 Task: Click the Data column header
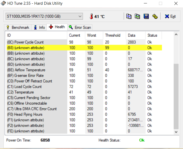(136, 35)
